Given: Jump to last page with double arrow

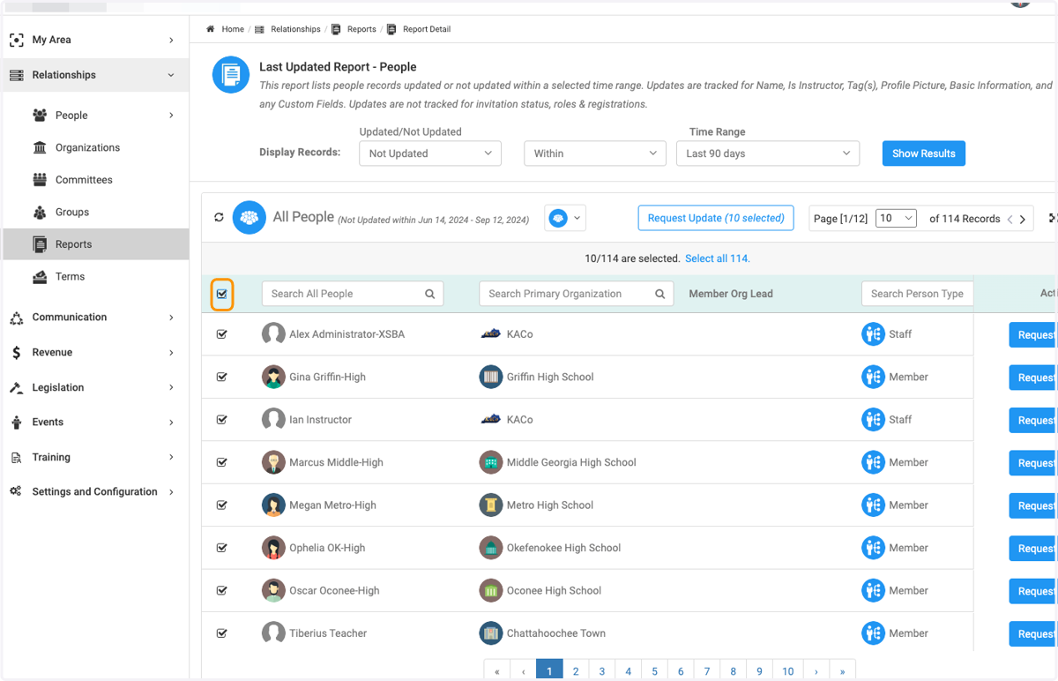Looking at the screenshot, I should [843, 671].
